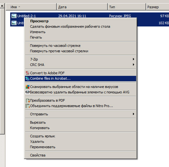
Task: Sort by the 'Имя' column header
Action: (x=31, y=7)
